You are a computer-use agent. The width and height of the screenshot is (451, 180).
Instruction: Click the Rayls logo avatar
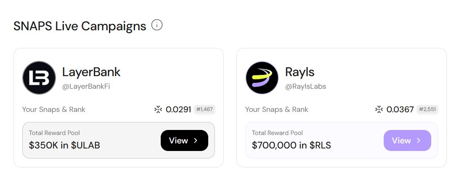(262, 78)
